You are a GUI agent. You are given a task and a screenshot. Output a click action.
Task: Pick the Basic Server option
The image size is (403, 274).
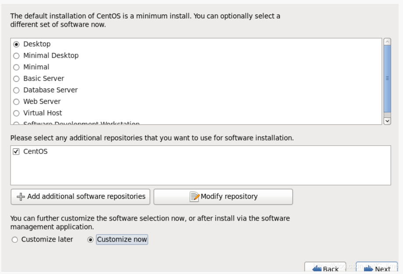coord(16,79)
